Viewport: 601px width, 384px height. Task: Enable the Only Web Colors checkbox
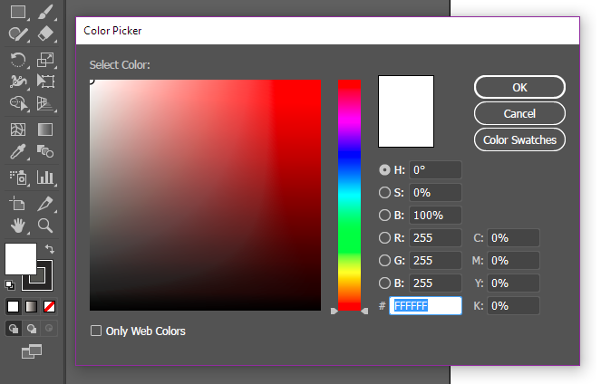(96, 331)
